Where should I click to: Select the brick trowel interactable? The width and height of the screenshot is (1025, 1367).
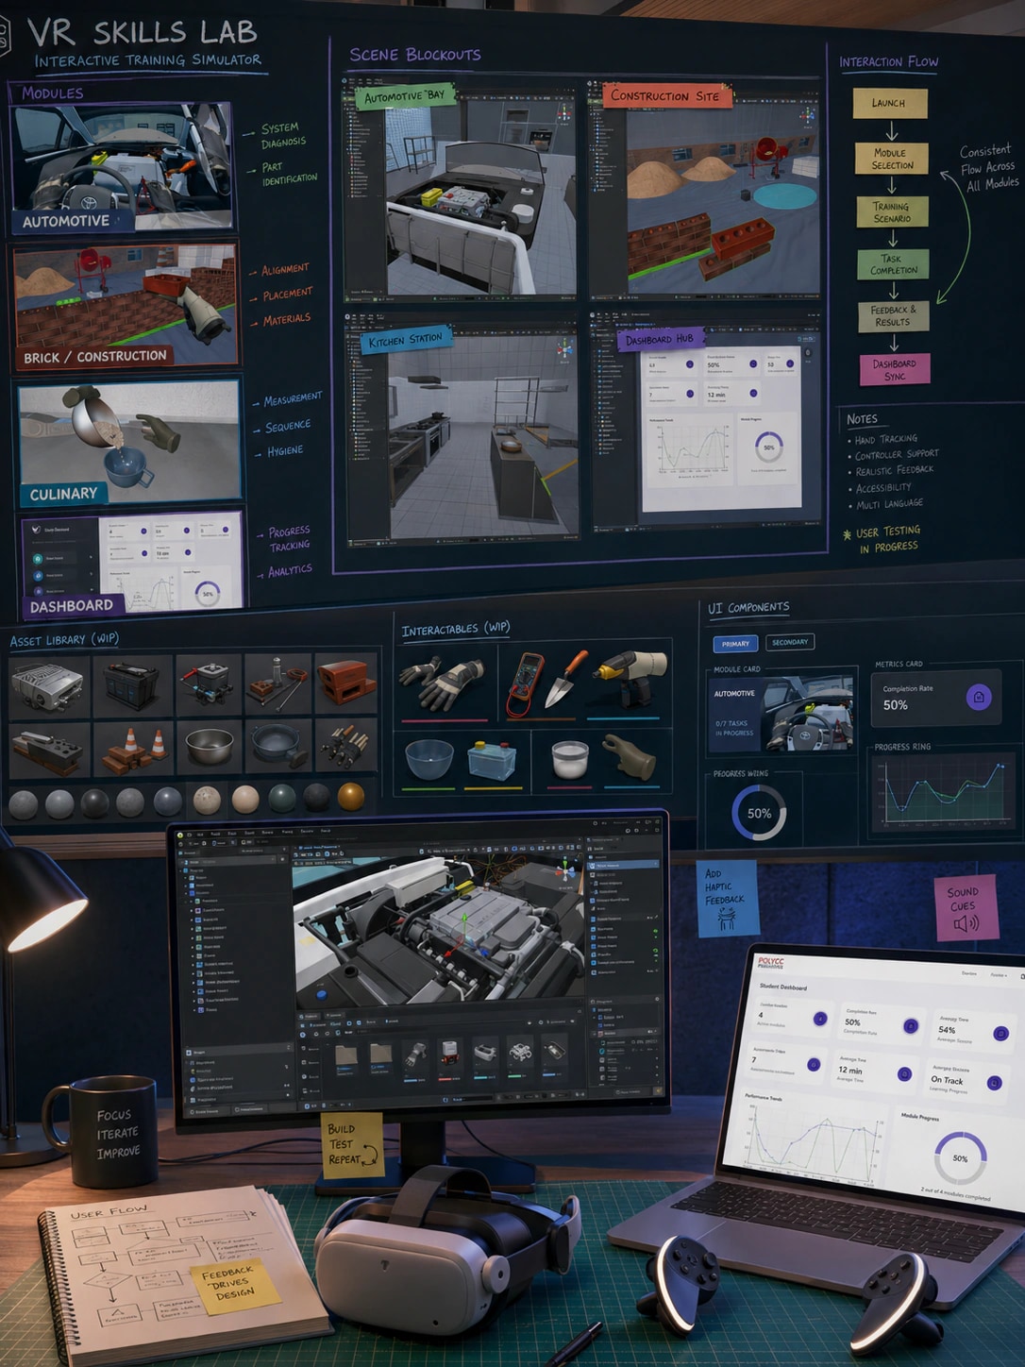tap(565, 680)
